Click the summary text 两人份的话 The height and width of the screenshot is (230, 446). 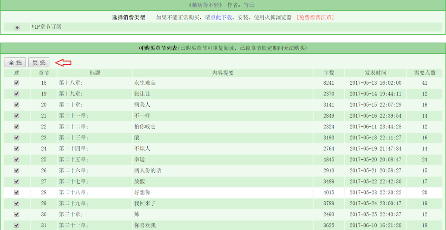(x=148, y=171)
